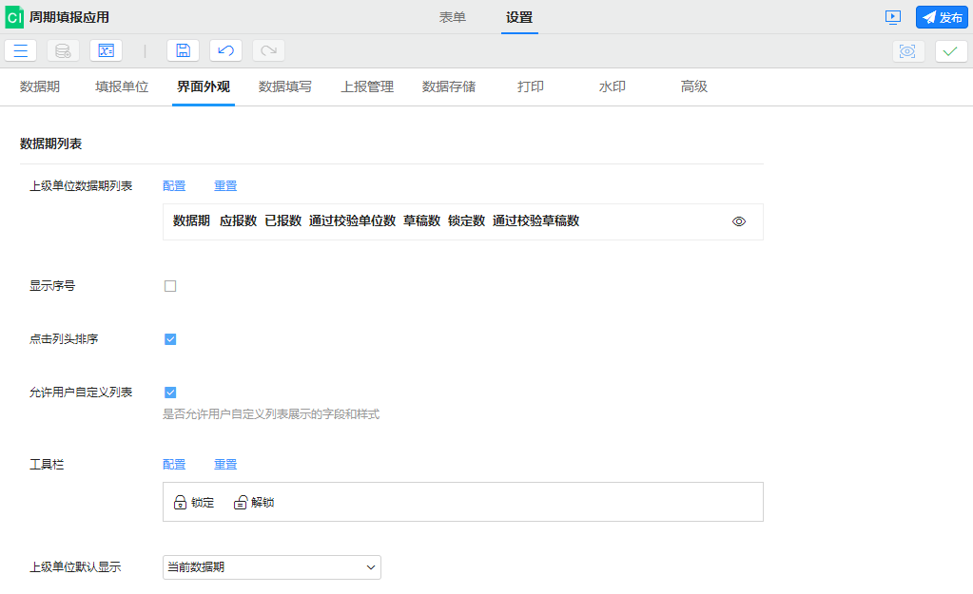The height and width of the screenshot is (594, 973).
Task: Disable the 点击列头排序 checkbox
Action: pos(170,337)
